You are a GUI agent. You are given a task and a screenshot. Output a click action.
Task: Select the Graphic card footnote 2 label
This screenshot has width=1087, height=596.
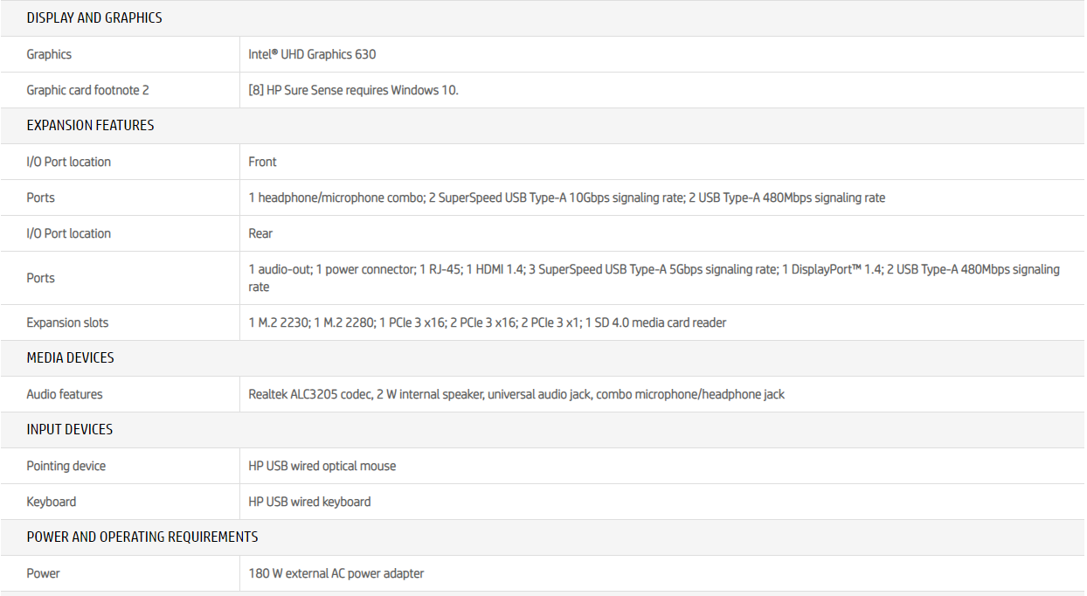[87, 90]
